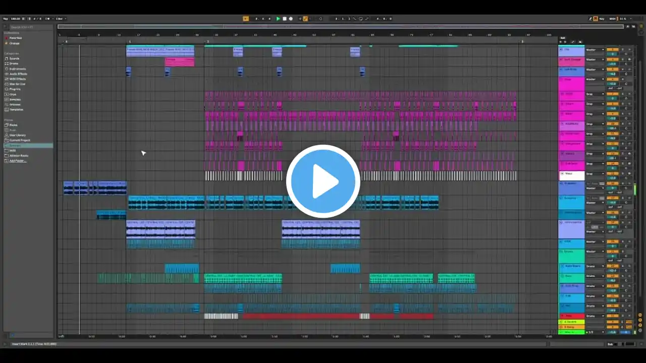The height and width of the screenshot is (363, 646).
Task: Click the Drums category icon in the browser
Action: click(7, 64)
